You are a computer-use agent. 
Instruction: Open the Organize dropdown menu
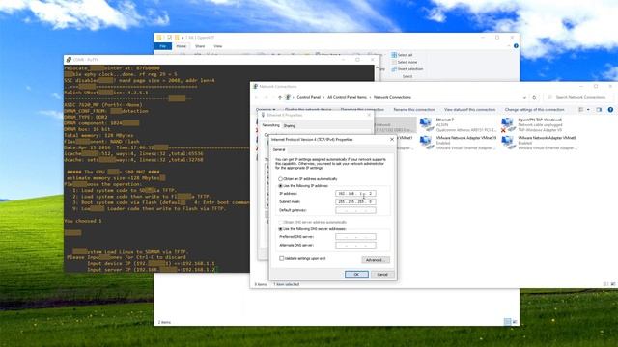click(x=266, y=109)
